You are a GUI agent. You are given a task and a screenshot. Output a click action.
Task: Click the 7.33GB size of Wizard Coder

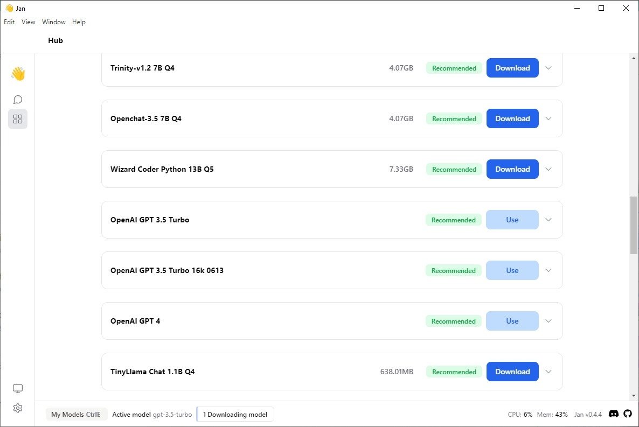(401, 169)
